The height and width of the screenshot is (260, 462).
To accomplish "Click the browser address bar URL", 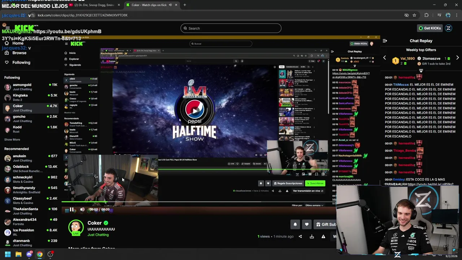I will pyautogui.click(x=83, y=15).
